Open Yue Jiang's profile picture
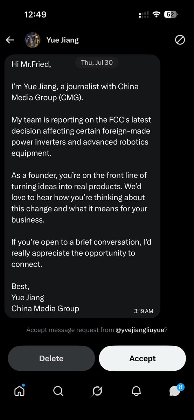Viewport: 194px width, 420px height. point(32,40)
